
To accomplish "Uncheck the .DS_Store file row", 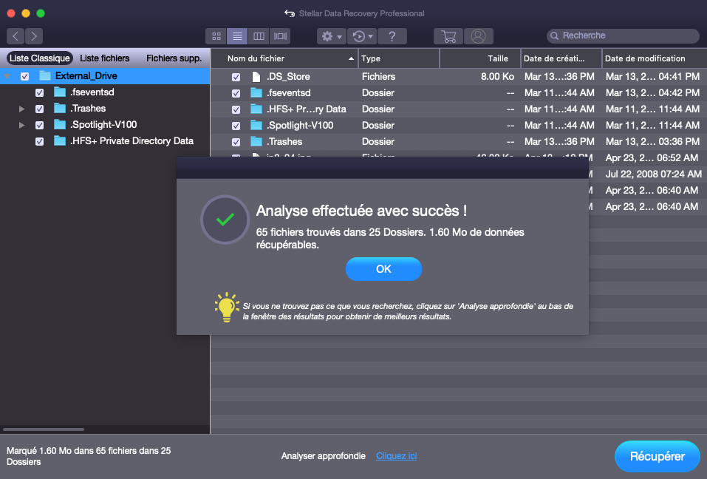I will point(236,77).
